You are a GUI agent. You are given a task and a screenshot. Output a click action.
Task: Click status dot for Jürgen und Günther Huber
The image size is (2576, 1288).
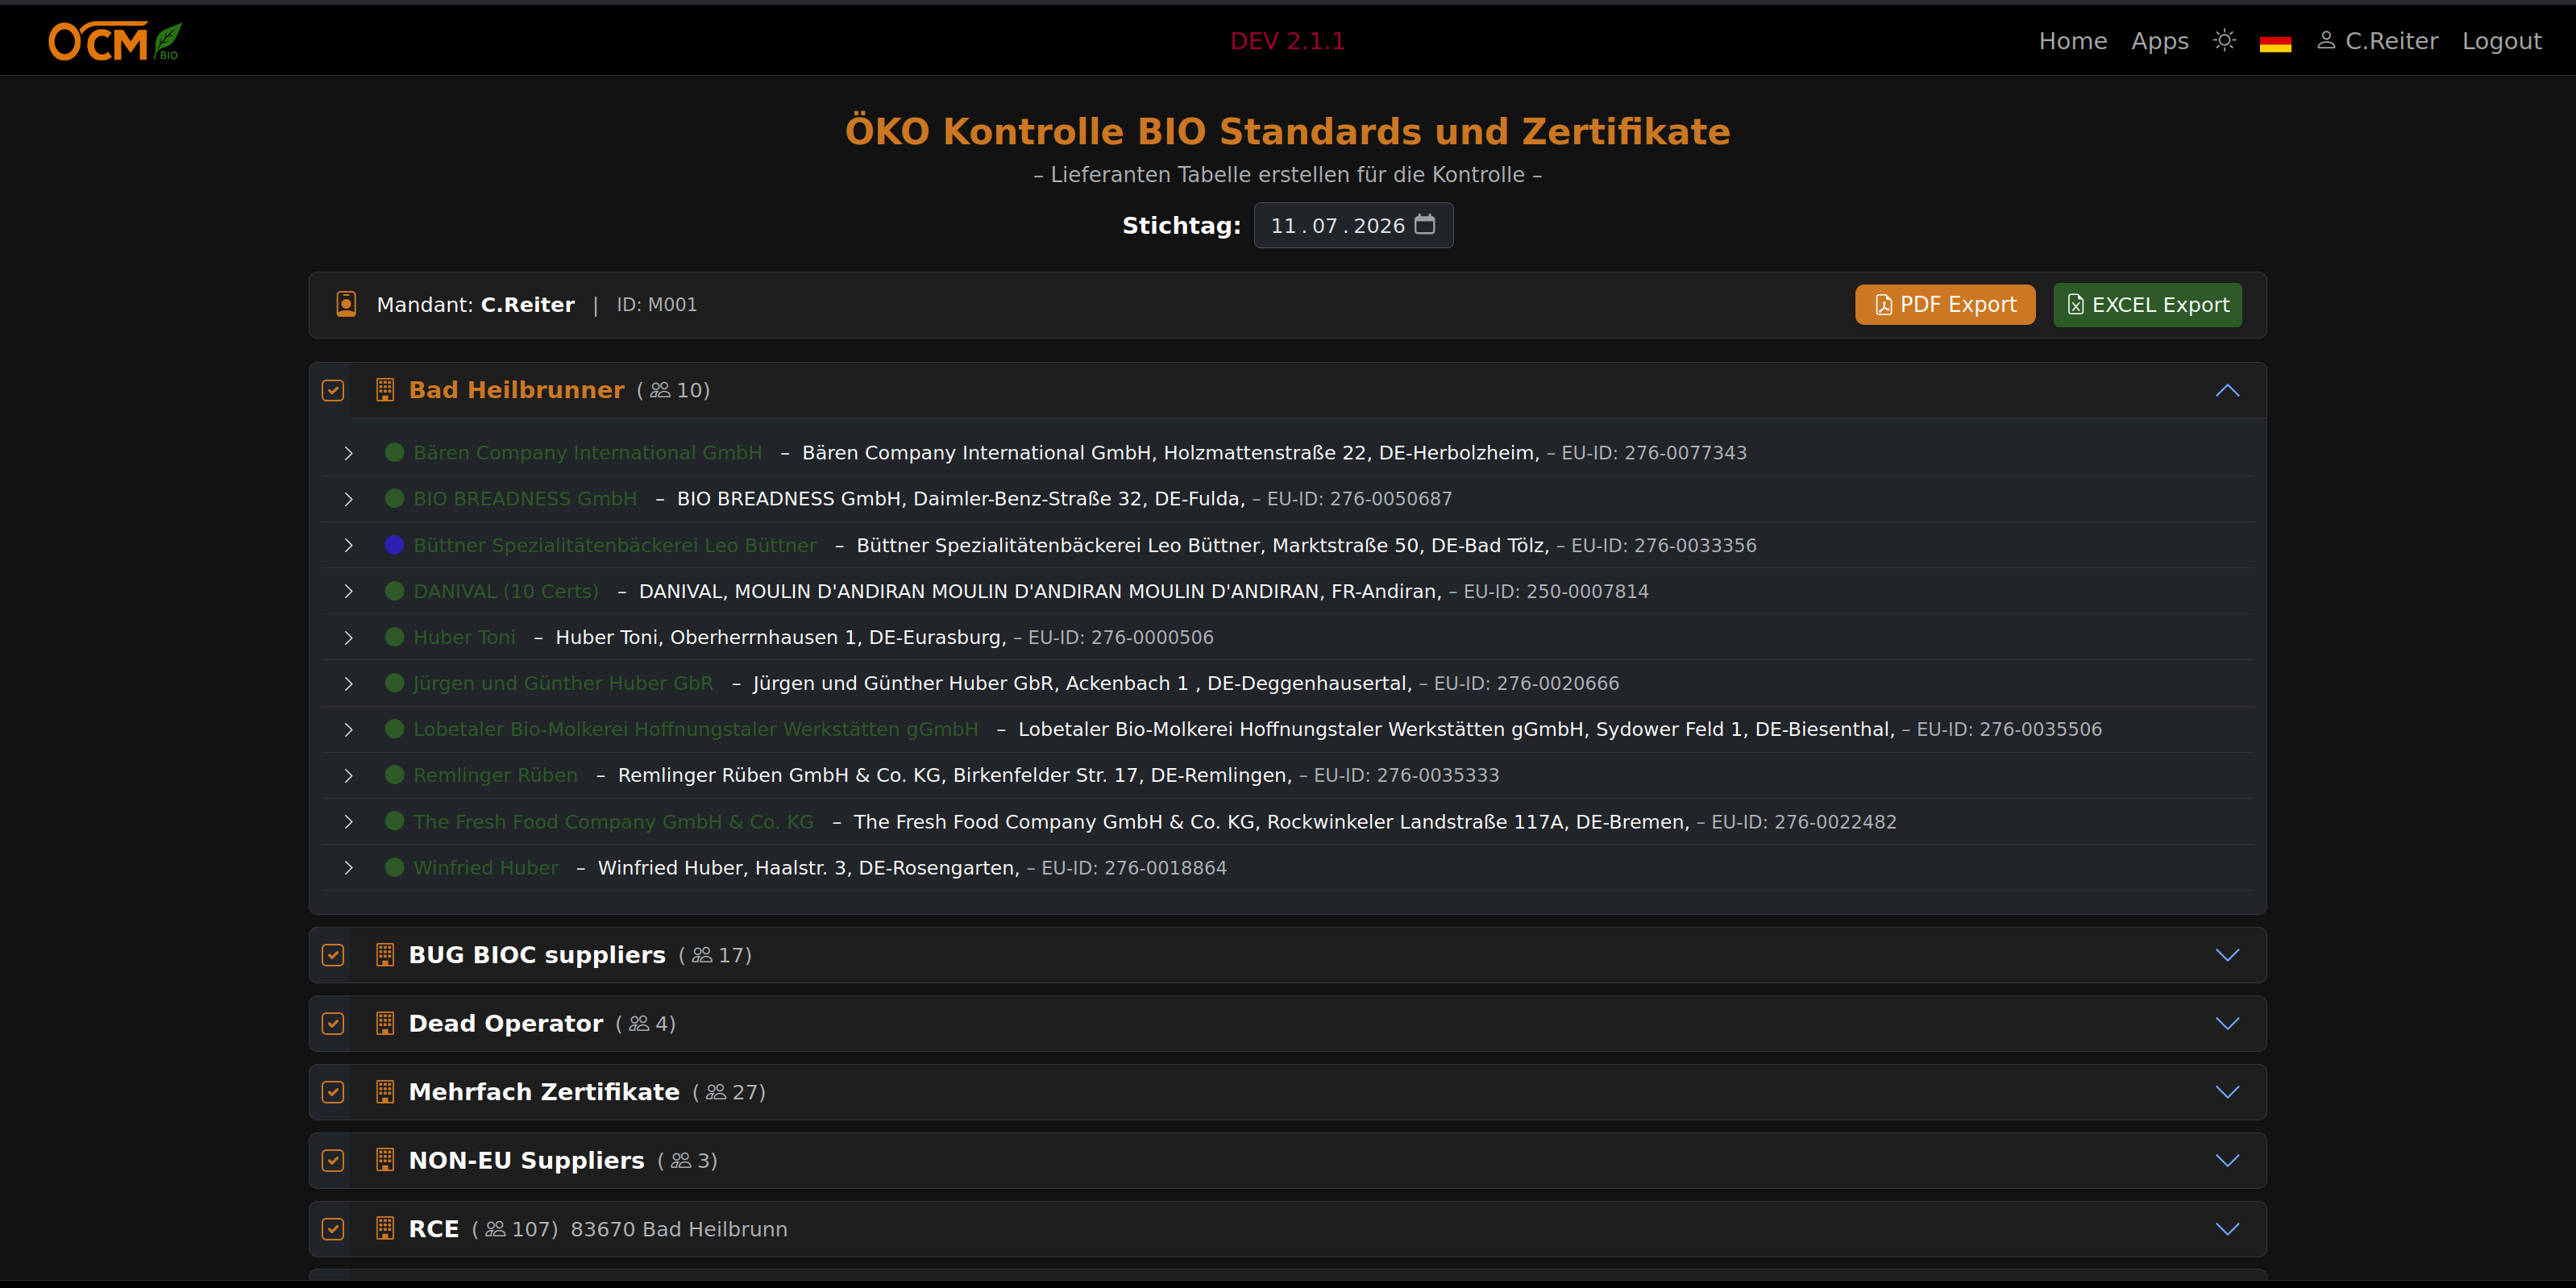[395, 683]
